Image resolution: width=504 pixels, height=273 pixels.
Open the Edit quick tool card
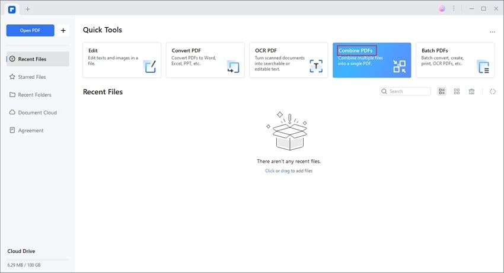(122, 60)
